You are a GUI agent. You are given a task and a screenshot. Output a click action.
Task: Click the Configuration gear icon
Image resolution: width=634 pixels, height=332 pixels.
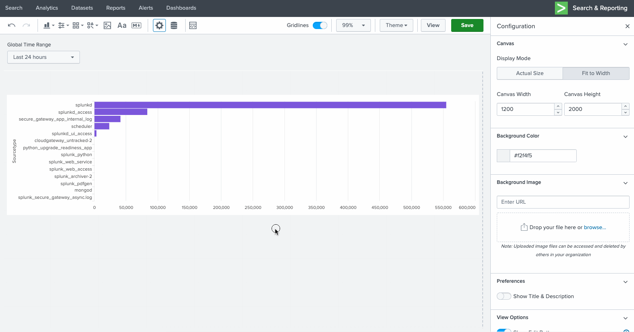coord(159,25)
